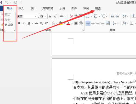
Task: Toggle subscript x₂ formatting
Action: click(x=41, y=23)
